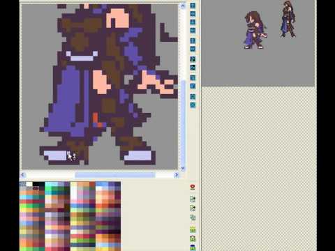
Task: Click the orange pixels on the sprite canvas
Action: click(x=97, y=120)
